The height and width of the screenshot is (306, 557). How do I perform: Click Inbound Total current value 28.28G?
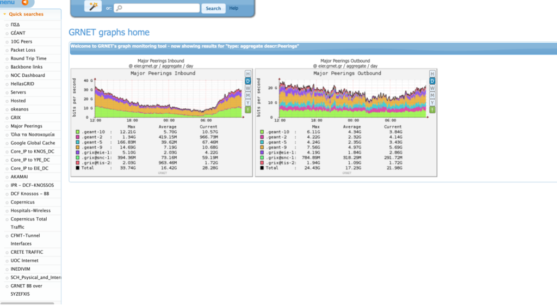[x=210, y=168]
